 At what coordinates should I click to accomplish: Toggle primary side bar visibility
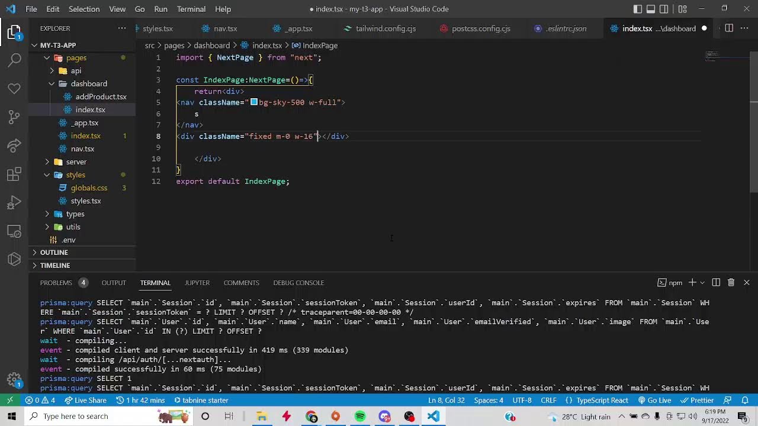638,9
